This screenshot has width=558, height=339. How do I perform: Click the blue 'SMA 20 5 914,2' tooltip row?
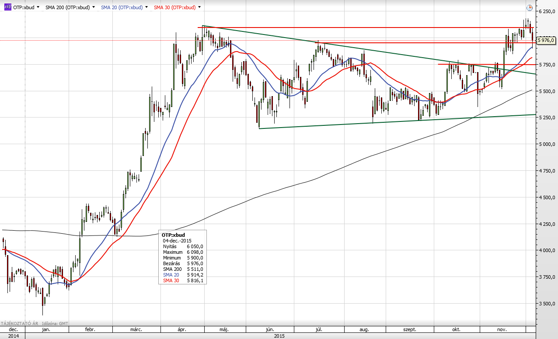point(183,275)
